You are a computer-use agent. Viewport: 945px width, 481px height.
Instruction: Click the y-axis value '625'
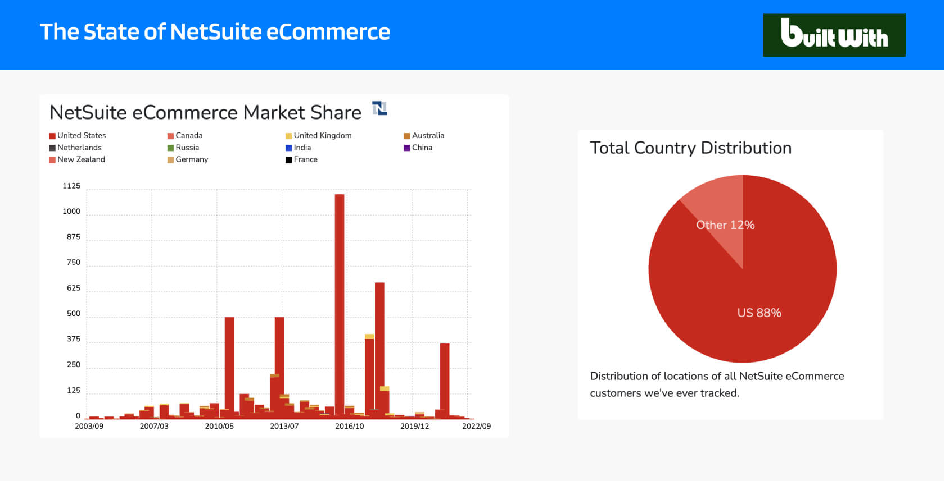74,288
